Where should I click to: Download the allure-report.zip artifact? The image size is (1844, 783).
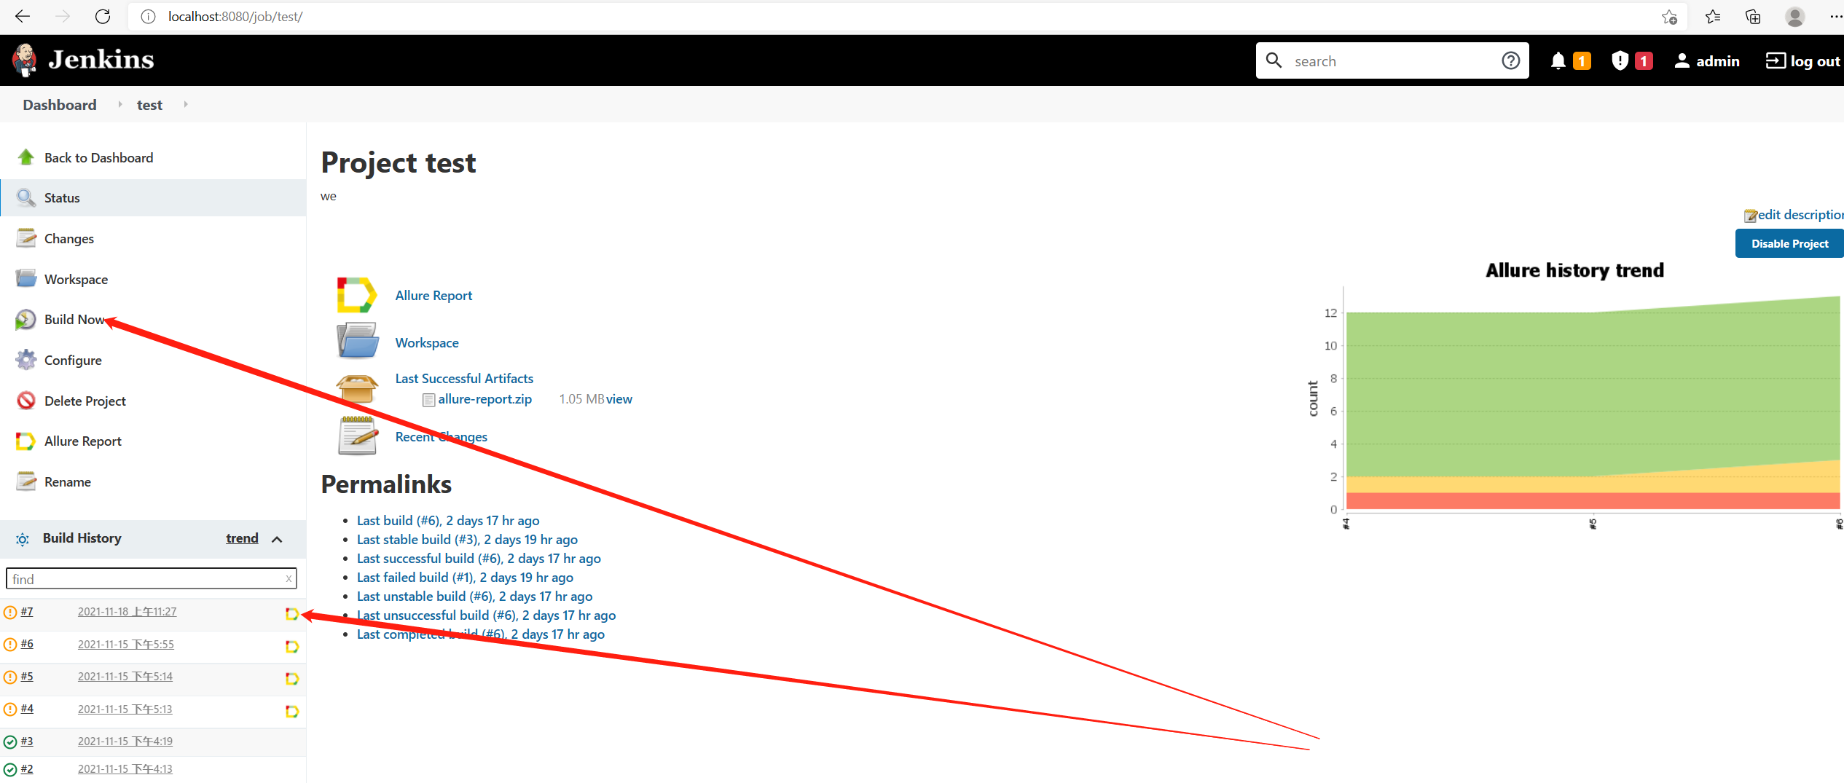[484, 399]
